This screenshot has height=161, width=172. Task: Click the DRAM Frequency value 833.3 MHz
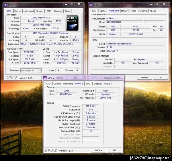(91, 106)
